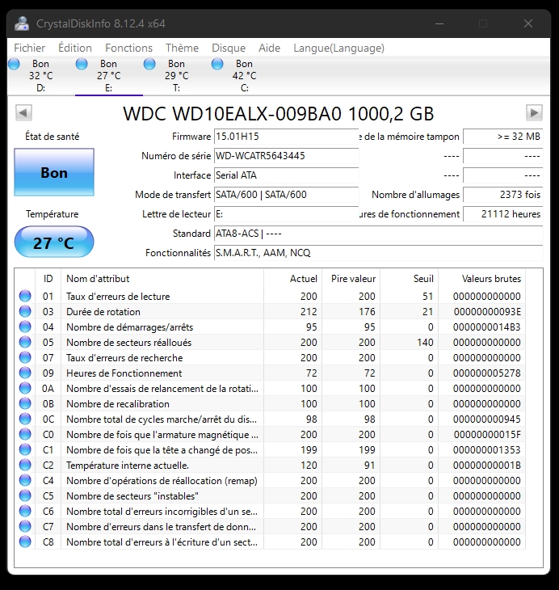Select drive C: status orb at 42 °C
This screenshot has height=590, width=559.
click(x=218, y=64)
